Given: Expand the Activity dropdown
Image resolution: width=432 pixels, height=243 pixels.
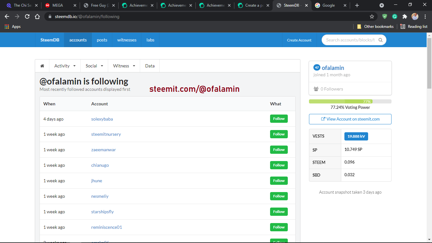Looking at the screenshot, I should coord(65,66).
